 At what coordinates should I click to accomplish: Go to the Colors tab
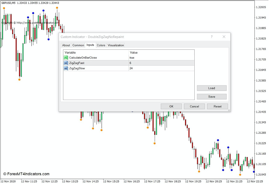101,45
